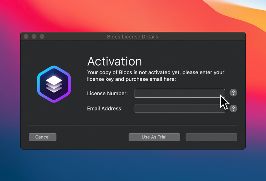266x181 pixels.
Task: Click the Cancel button
Action: (x=43, y=137)
